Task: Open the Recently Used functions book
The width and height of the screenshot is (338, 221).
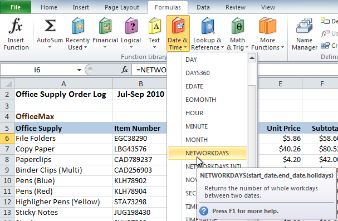Action: [77, 26]
